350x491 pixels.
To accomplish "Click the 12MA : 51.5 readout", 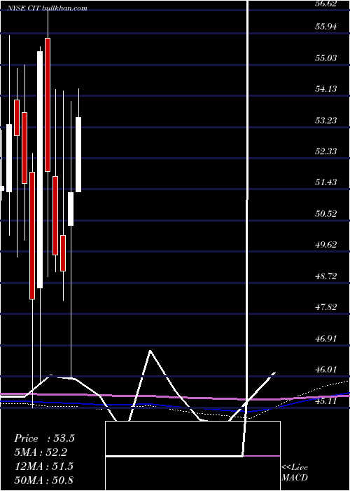I will point(43,466).
